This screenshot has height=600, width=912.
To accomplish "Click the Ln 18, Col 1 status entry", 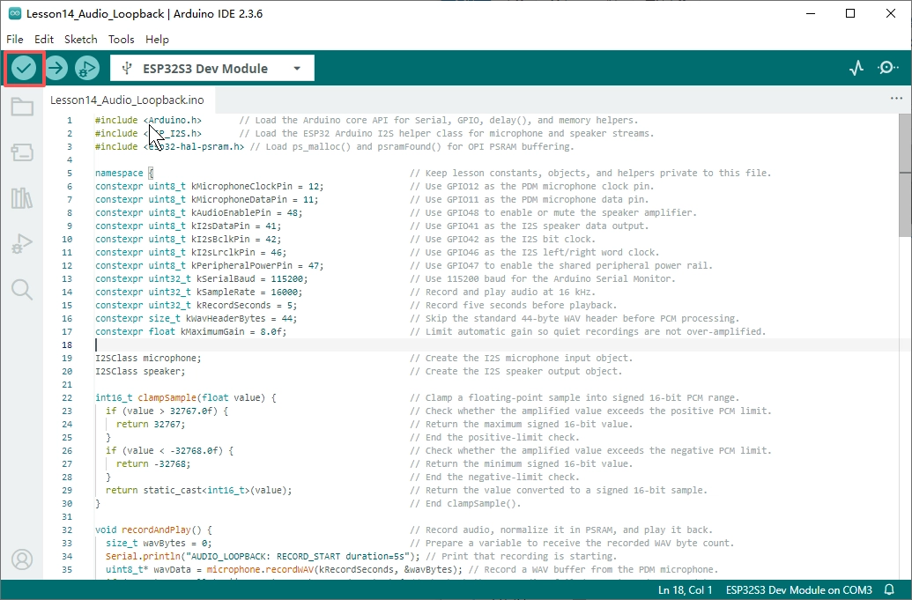I will [686, 589].
